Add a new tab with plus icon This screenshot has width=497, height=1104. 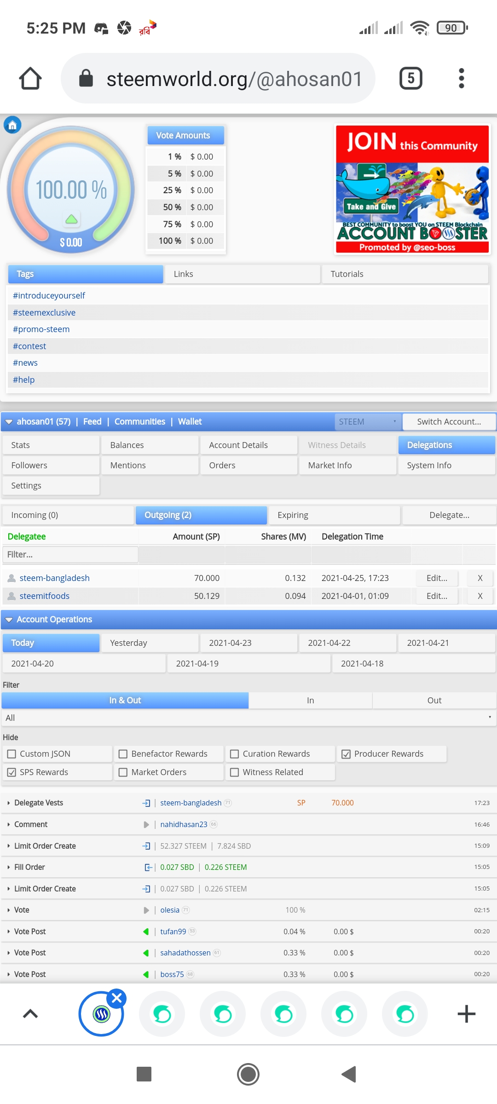coord(466,1014)
